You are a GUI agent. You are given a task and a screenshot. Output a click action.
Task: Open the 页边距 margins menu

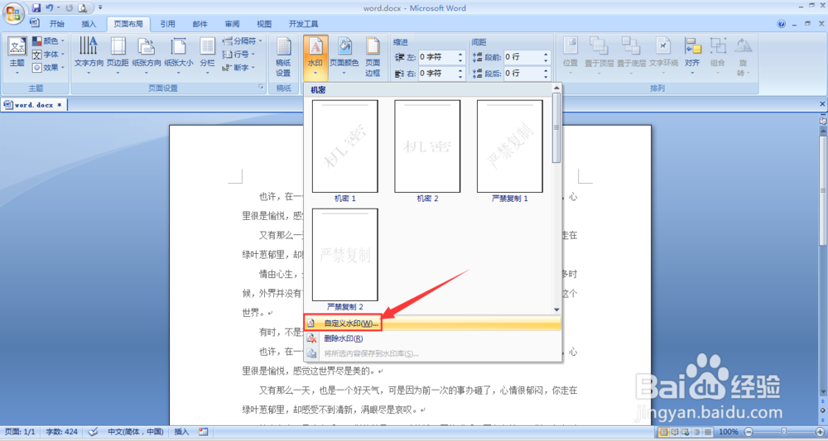118,56
